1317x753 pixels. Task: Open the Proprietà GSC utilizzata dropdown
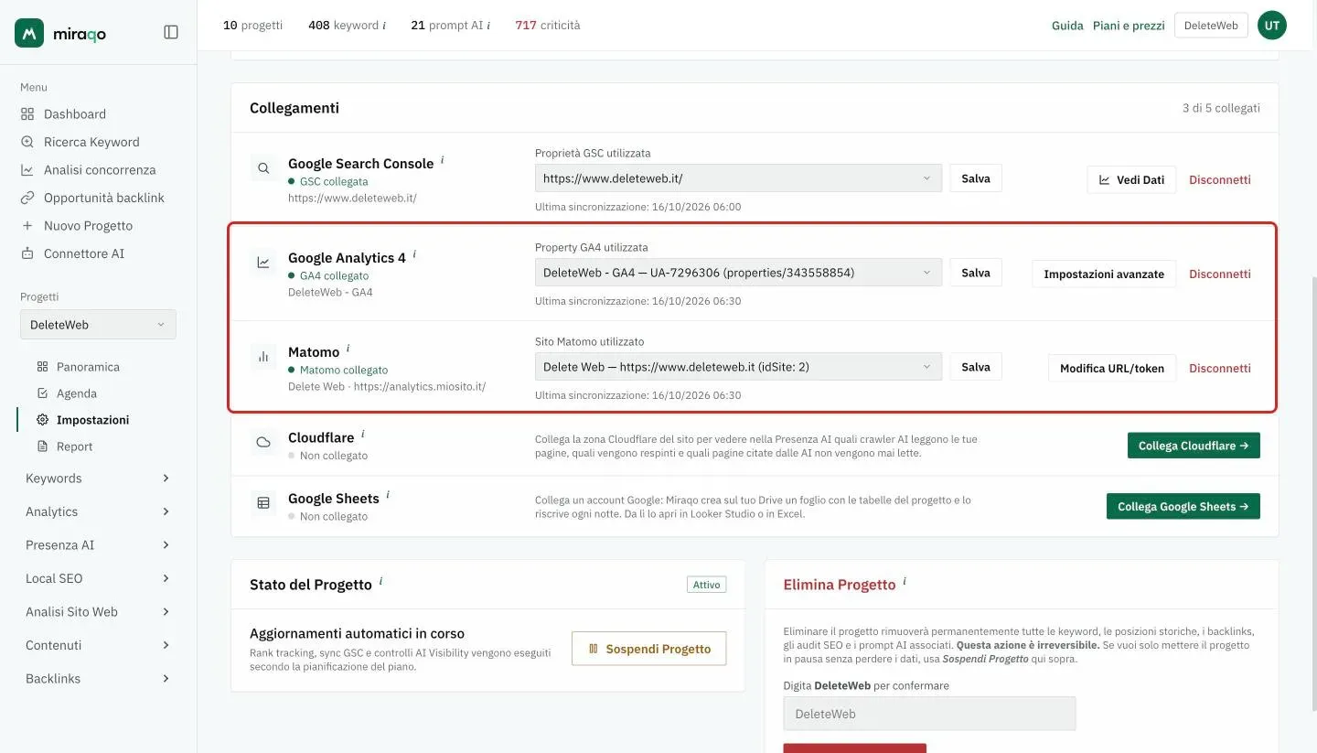tap(738, 178)
